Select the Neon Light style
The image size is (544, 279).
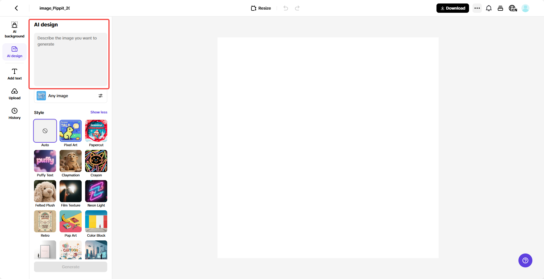[96, 191]
